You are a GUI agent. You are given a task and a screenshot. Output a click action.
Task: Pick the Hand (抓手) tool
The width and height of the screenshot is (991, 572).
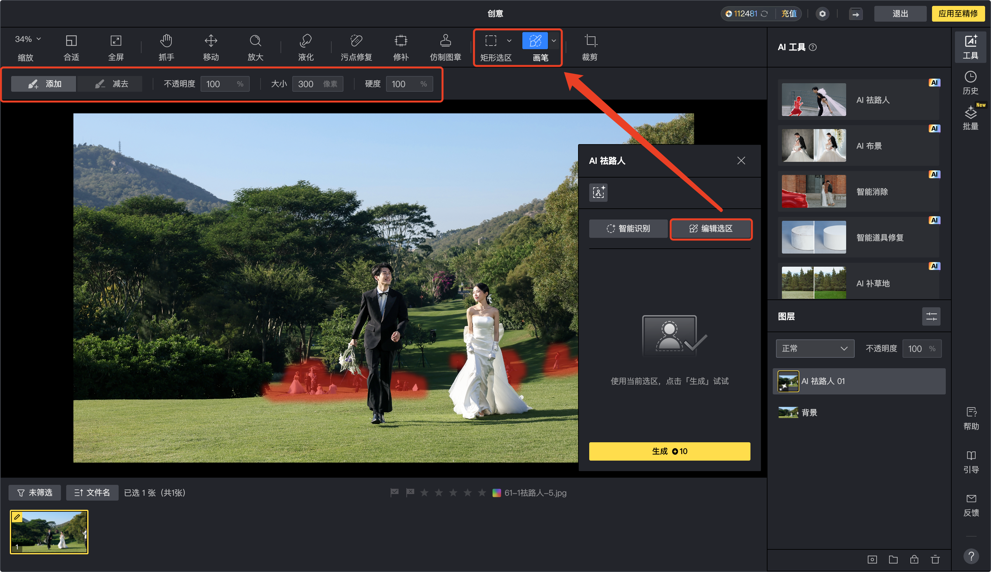[x=166, y=47]
